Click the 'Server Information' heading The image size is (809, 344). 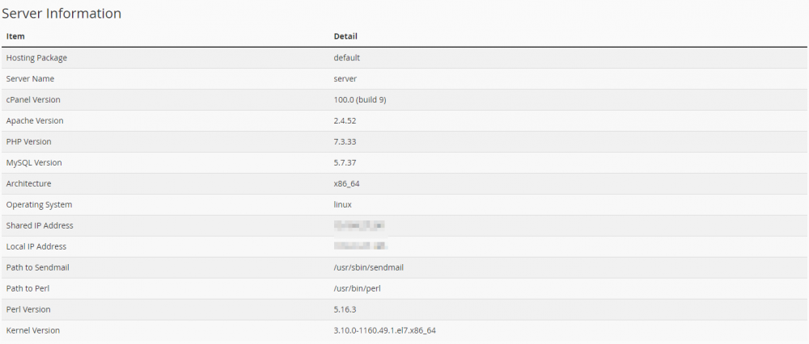[61, 13]
